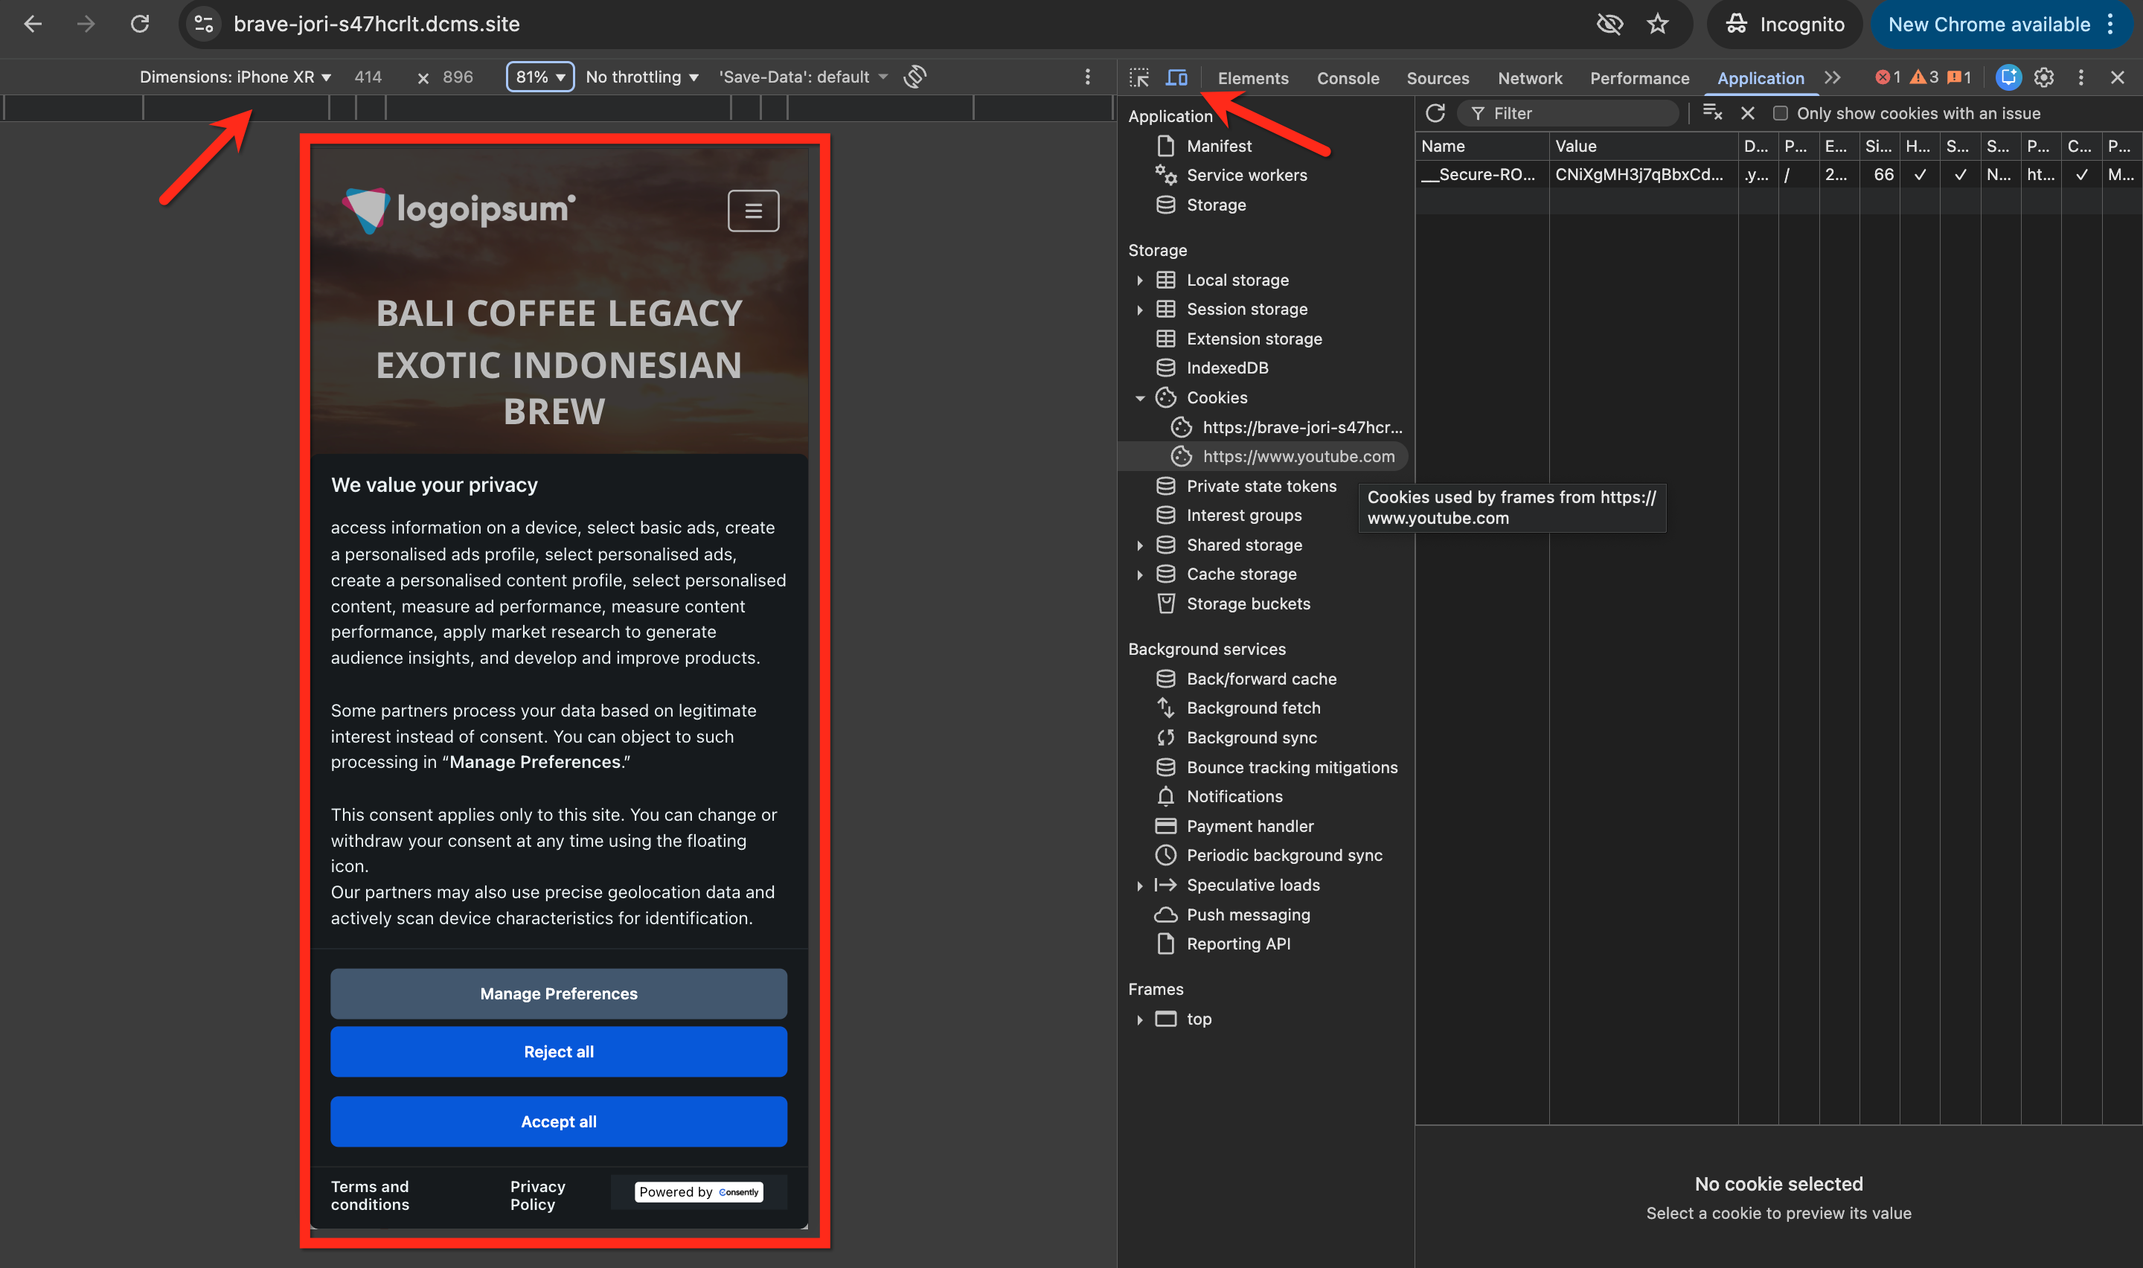The width and height of the screenshot is (2143, 1268).
Task: Toggle the device toolbar icon
Action: click(x=1176, y=77)
